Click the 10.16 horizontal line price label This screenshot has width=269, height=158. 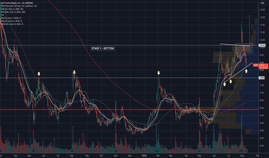point(262,45)
